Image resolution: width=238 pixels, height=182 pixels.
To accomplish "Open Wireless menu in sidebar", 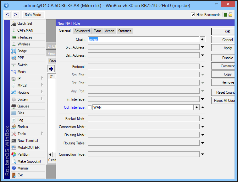I will [28, 44].
